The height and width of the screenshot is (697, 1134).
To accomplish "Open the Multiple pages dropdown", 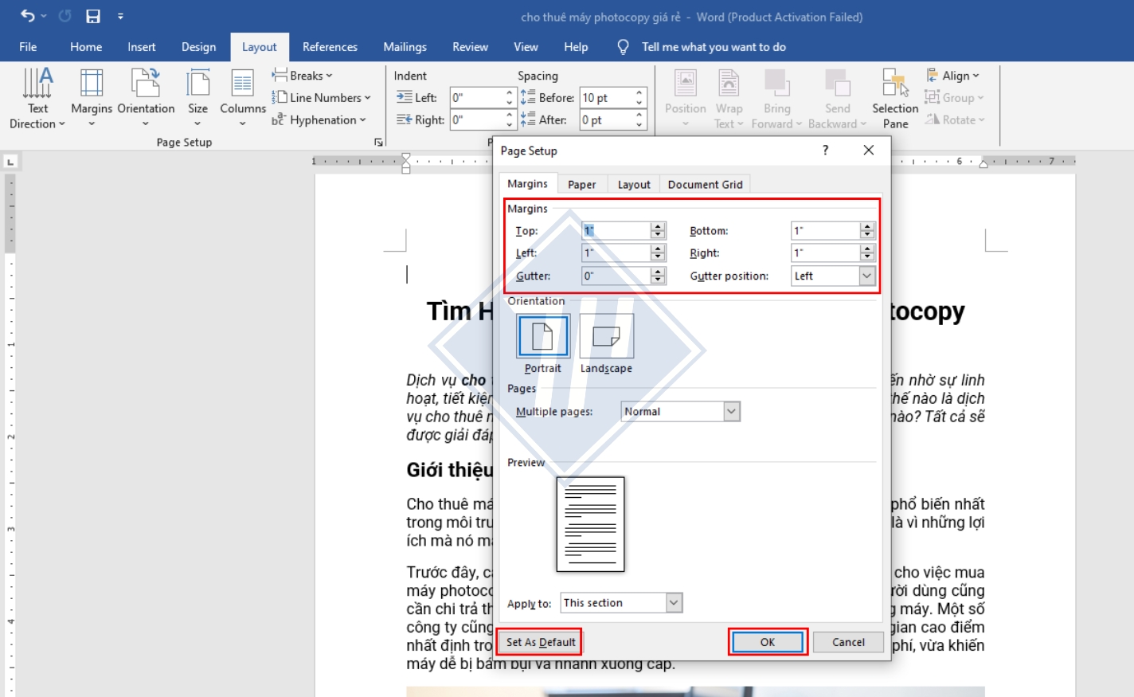I will point(731,412).
